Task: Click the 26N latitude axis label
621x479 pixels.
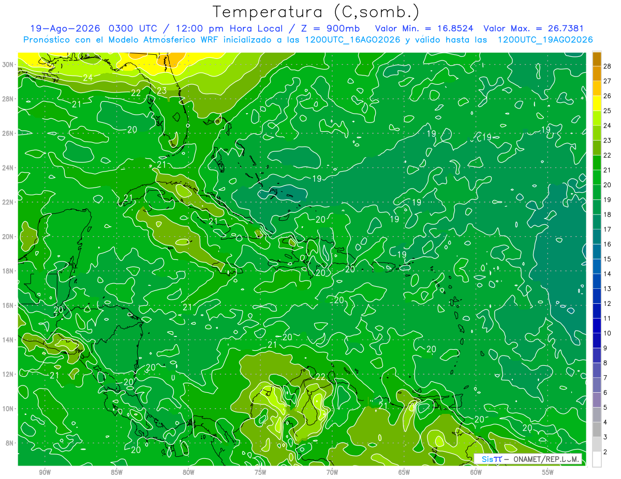Action: 9,133
